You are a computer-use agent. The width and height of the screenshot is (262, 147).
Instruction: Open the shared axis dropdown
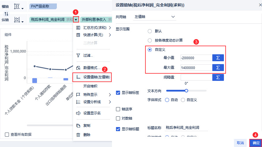pyautogui.click(x=155, y=17)
